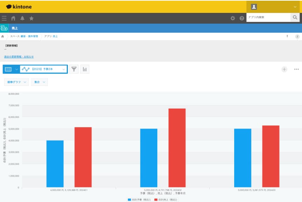
Task: Open the help question mark icon
Action: tap(242, 18)
